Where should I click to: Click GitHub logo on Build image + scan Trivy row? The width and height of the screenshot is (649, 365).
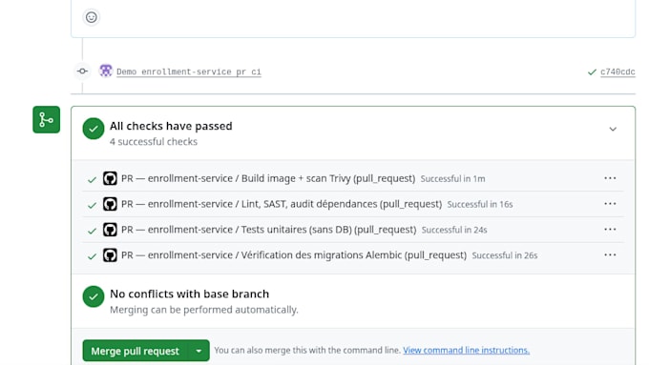click(x=110, y=178)
